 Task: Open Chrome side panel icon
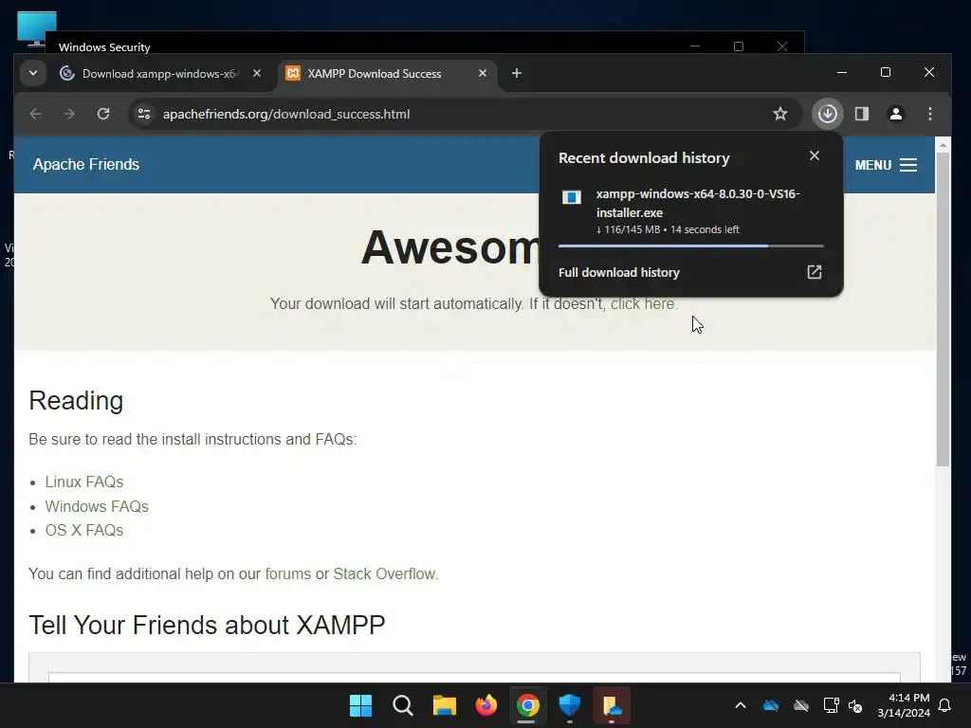(862, 114)
